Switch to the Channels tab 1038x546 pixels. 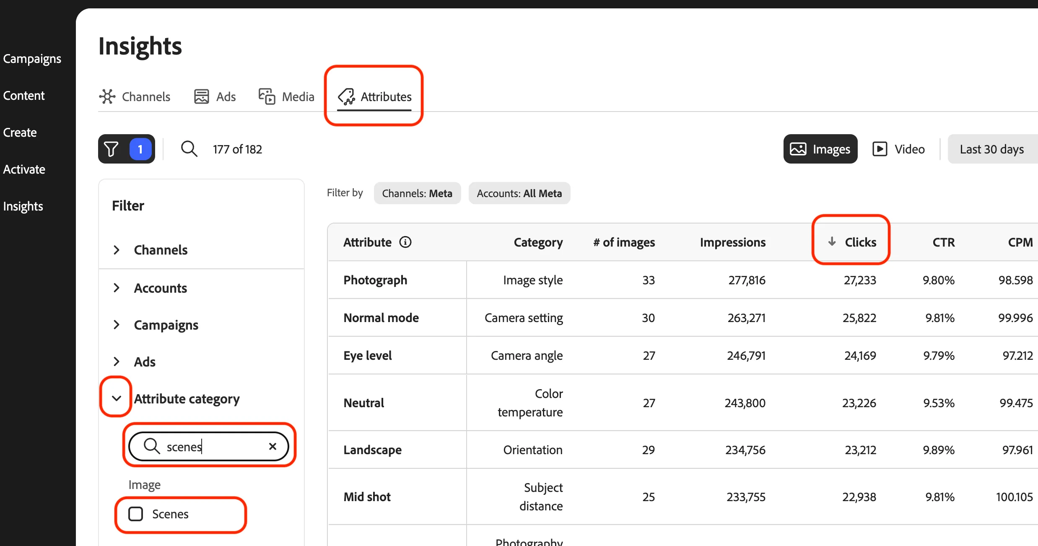click(135, 97)
